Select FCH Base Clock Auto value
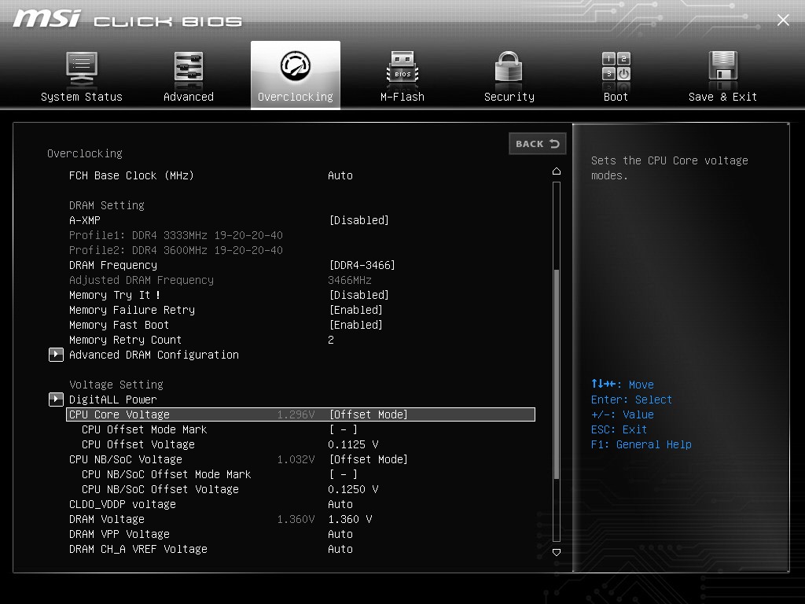The height and width of the screenshot is (604, 805). (x=340, y=175)
